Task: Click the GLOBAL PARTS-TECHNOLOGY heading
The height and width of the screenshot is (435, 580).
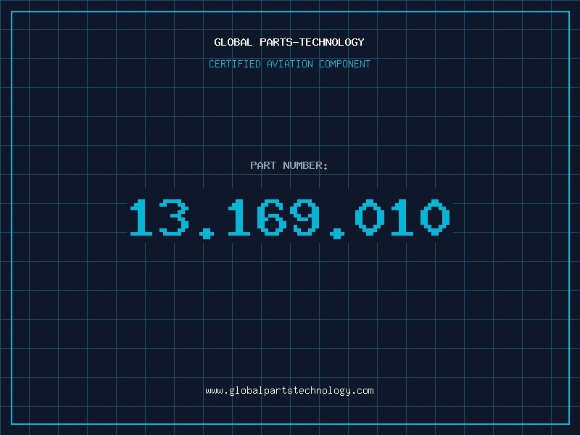Action: [x=289, y=42]
